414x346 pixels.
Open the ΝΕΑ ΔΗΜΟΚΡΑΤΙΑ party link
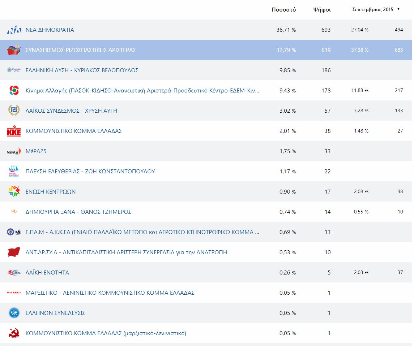pos(50,30)
